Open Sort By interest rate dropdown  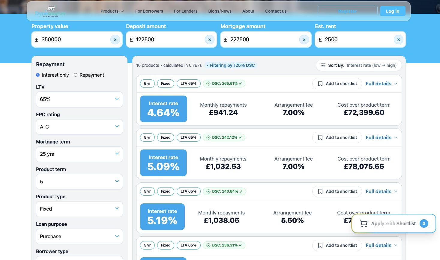[x=359, y=65]
